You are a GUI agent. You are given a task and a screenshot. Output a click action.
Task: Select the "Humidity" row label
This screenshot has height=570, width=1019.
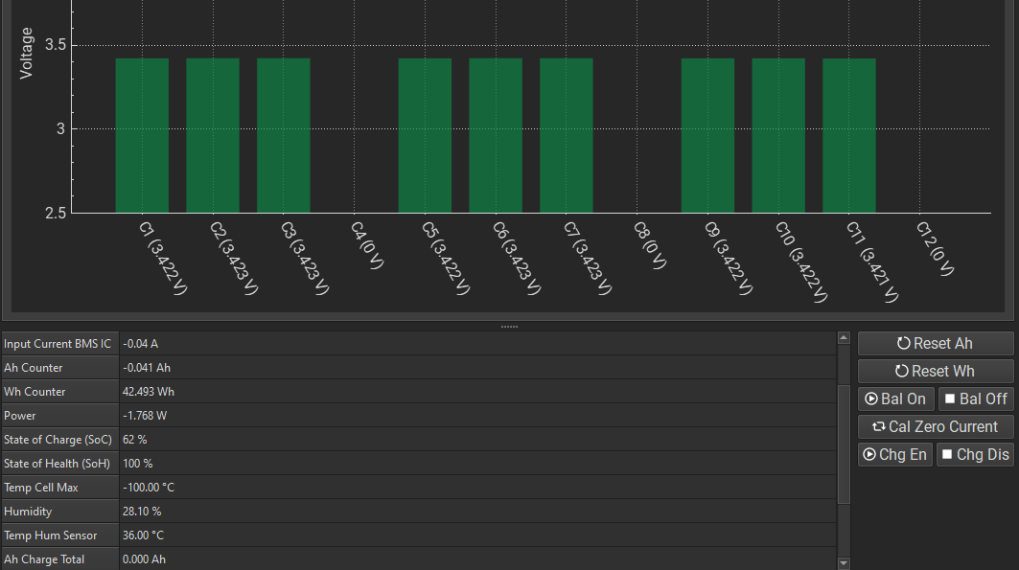(x=27, y=513)
